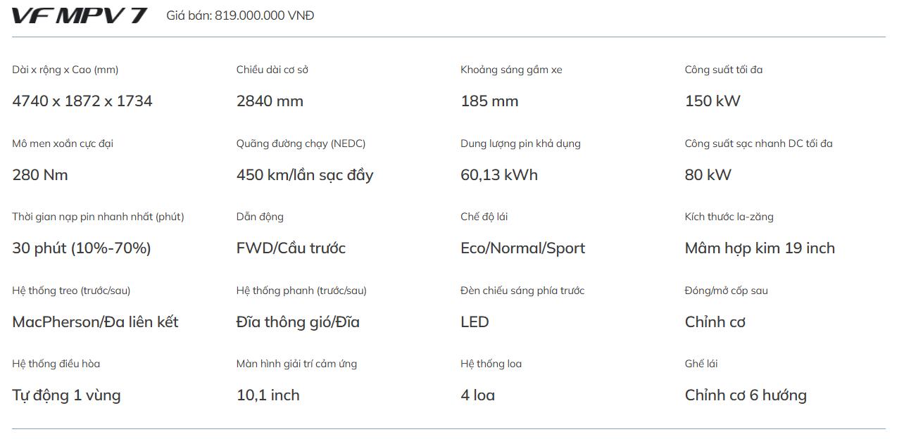The image size is (904, 439).
Task: Click the 2840 mm wheelbase value
Action: (270, 101)
